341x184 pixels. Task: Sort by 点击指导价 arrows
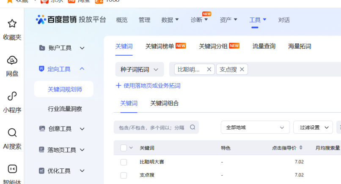coord(301,148)
